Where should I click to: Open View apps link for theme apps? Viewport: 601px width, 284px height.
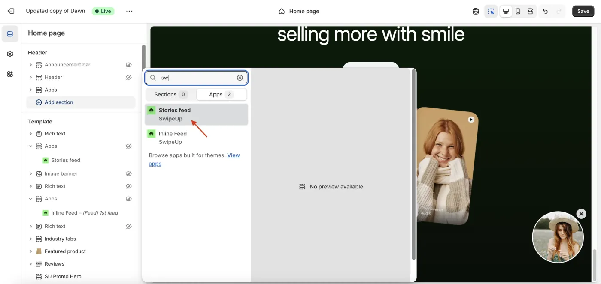[x=234, y=155]
